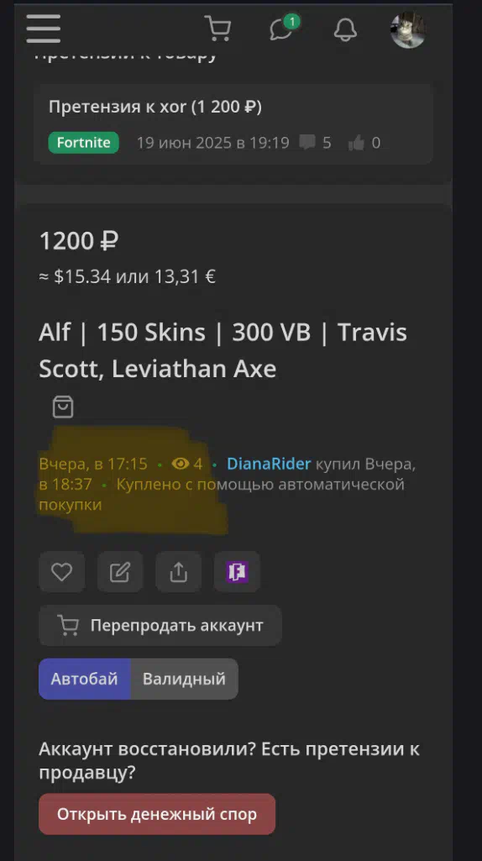
Task: Open the notifications bell
Action: pos(345,29)
